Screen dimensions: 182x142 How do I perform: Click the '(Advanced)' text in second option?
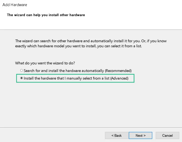[119, 78]
